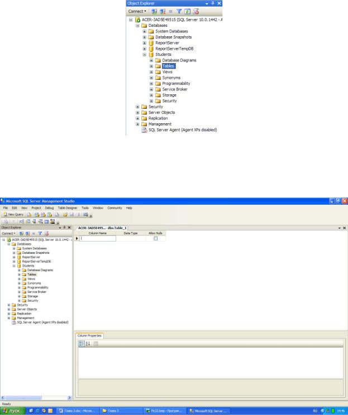Screen dimensions: 348x415
Task: Click Disconnect icon in Management Studio Object Explorer toolbar
Action: pyautogui.click(x=27, y=233)
